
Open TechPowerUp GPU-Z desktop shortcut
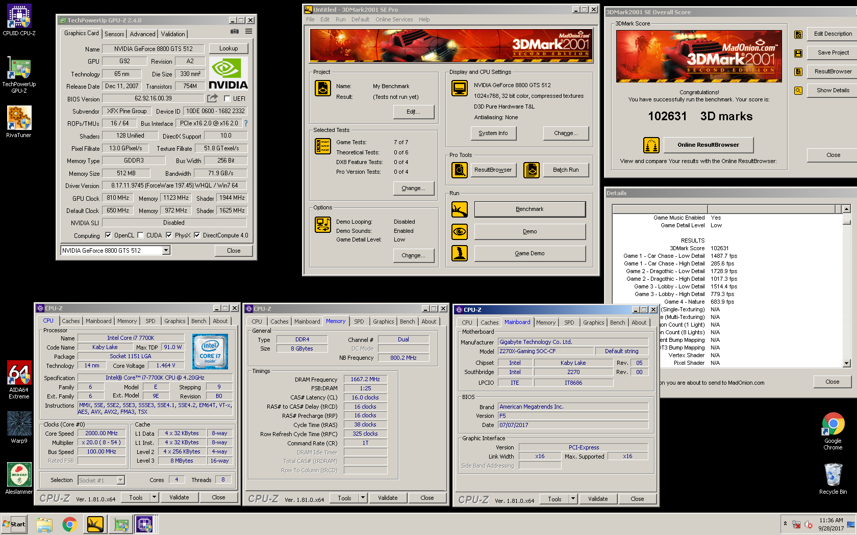19,75
